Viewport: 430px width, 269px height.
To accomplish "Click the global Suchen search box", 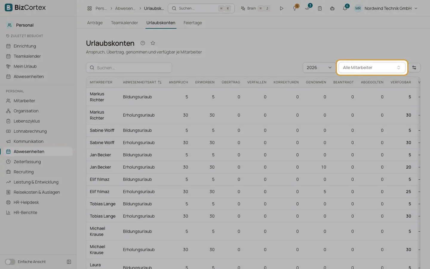I will [201, 8].
